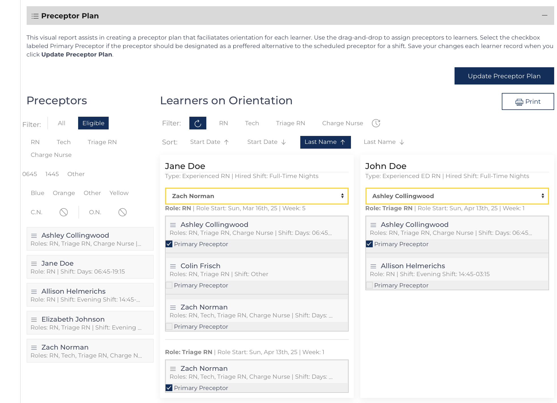This screenshot has height=403, width=557.
Task: Sort learners by Last Name ascending
Action: click(325, 142)
